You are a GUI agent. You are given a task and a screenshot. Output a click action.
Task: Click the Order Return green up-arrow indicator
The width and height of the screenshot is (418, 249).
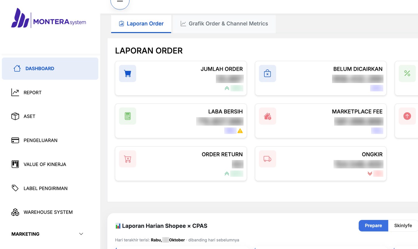[x=227, y=173]
